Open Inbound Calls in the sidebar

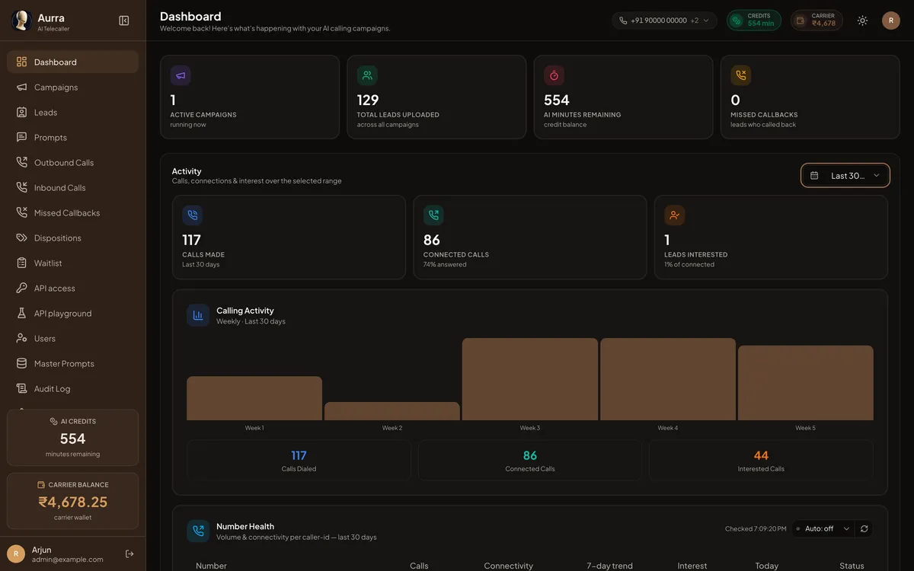[x=72, y=187]
